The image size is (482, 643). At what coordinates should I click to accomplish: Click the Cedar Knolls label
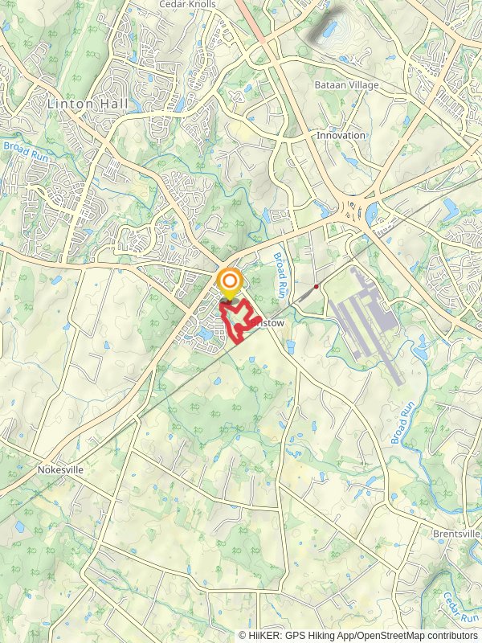pyautogui.click(x=187, y=5)
